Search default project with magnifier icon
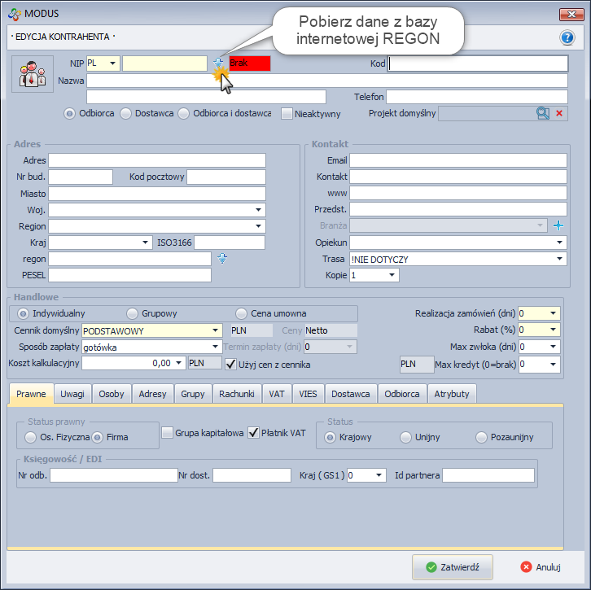Viewport: 591px width, 590px height. 543,114
